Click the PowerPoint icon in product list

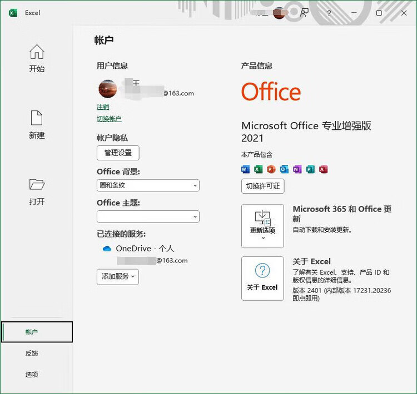coord(271,169)
